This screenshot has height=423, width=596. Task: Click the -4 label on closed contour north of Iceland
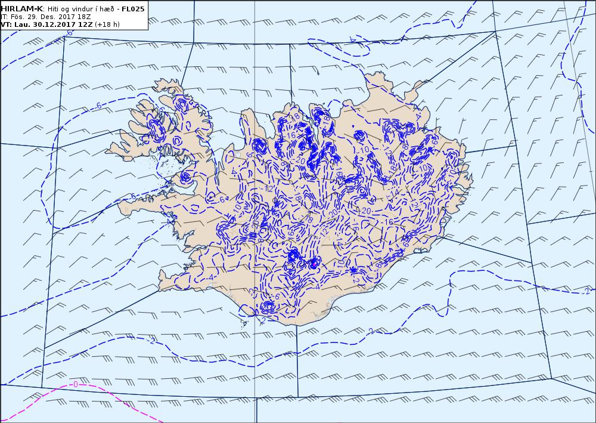click(352, 39)
